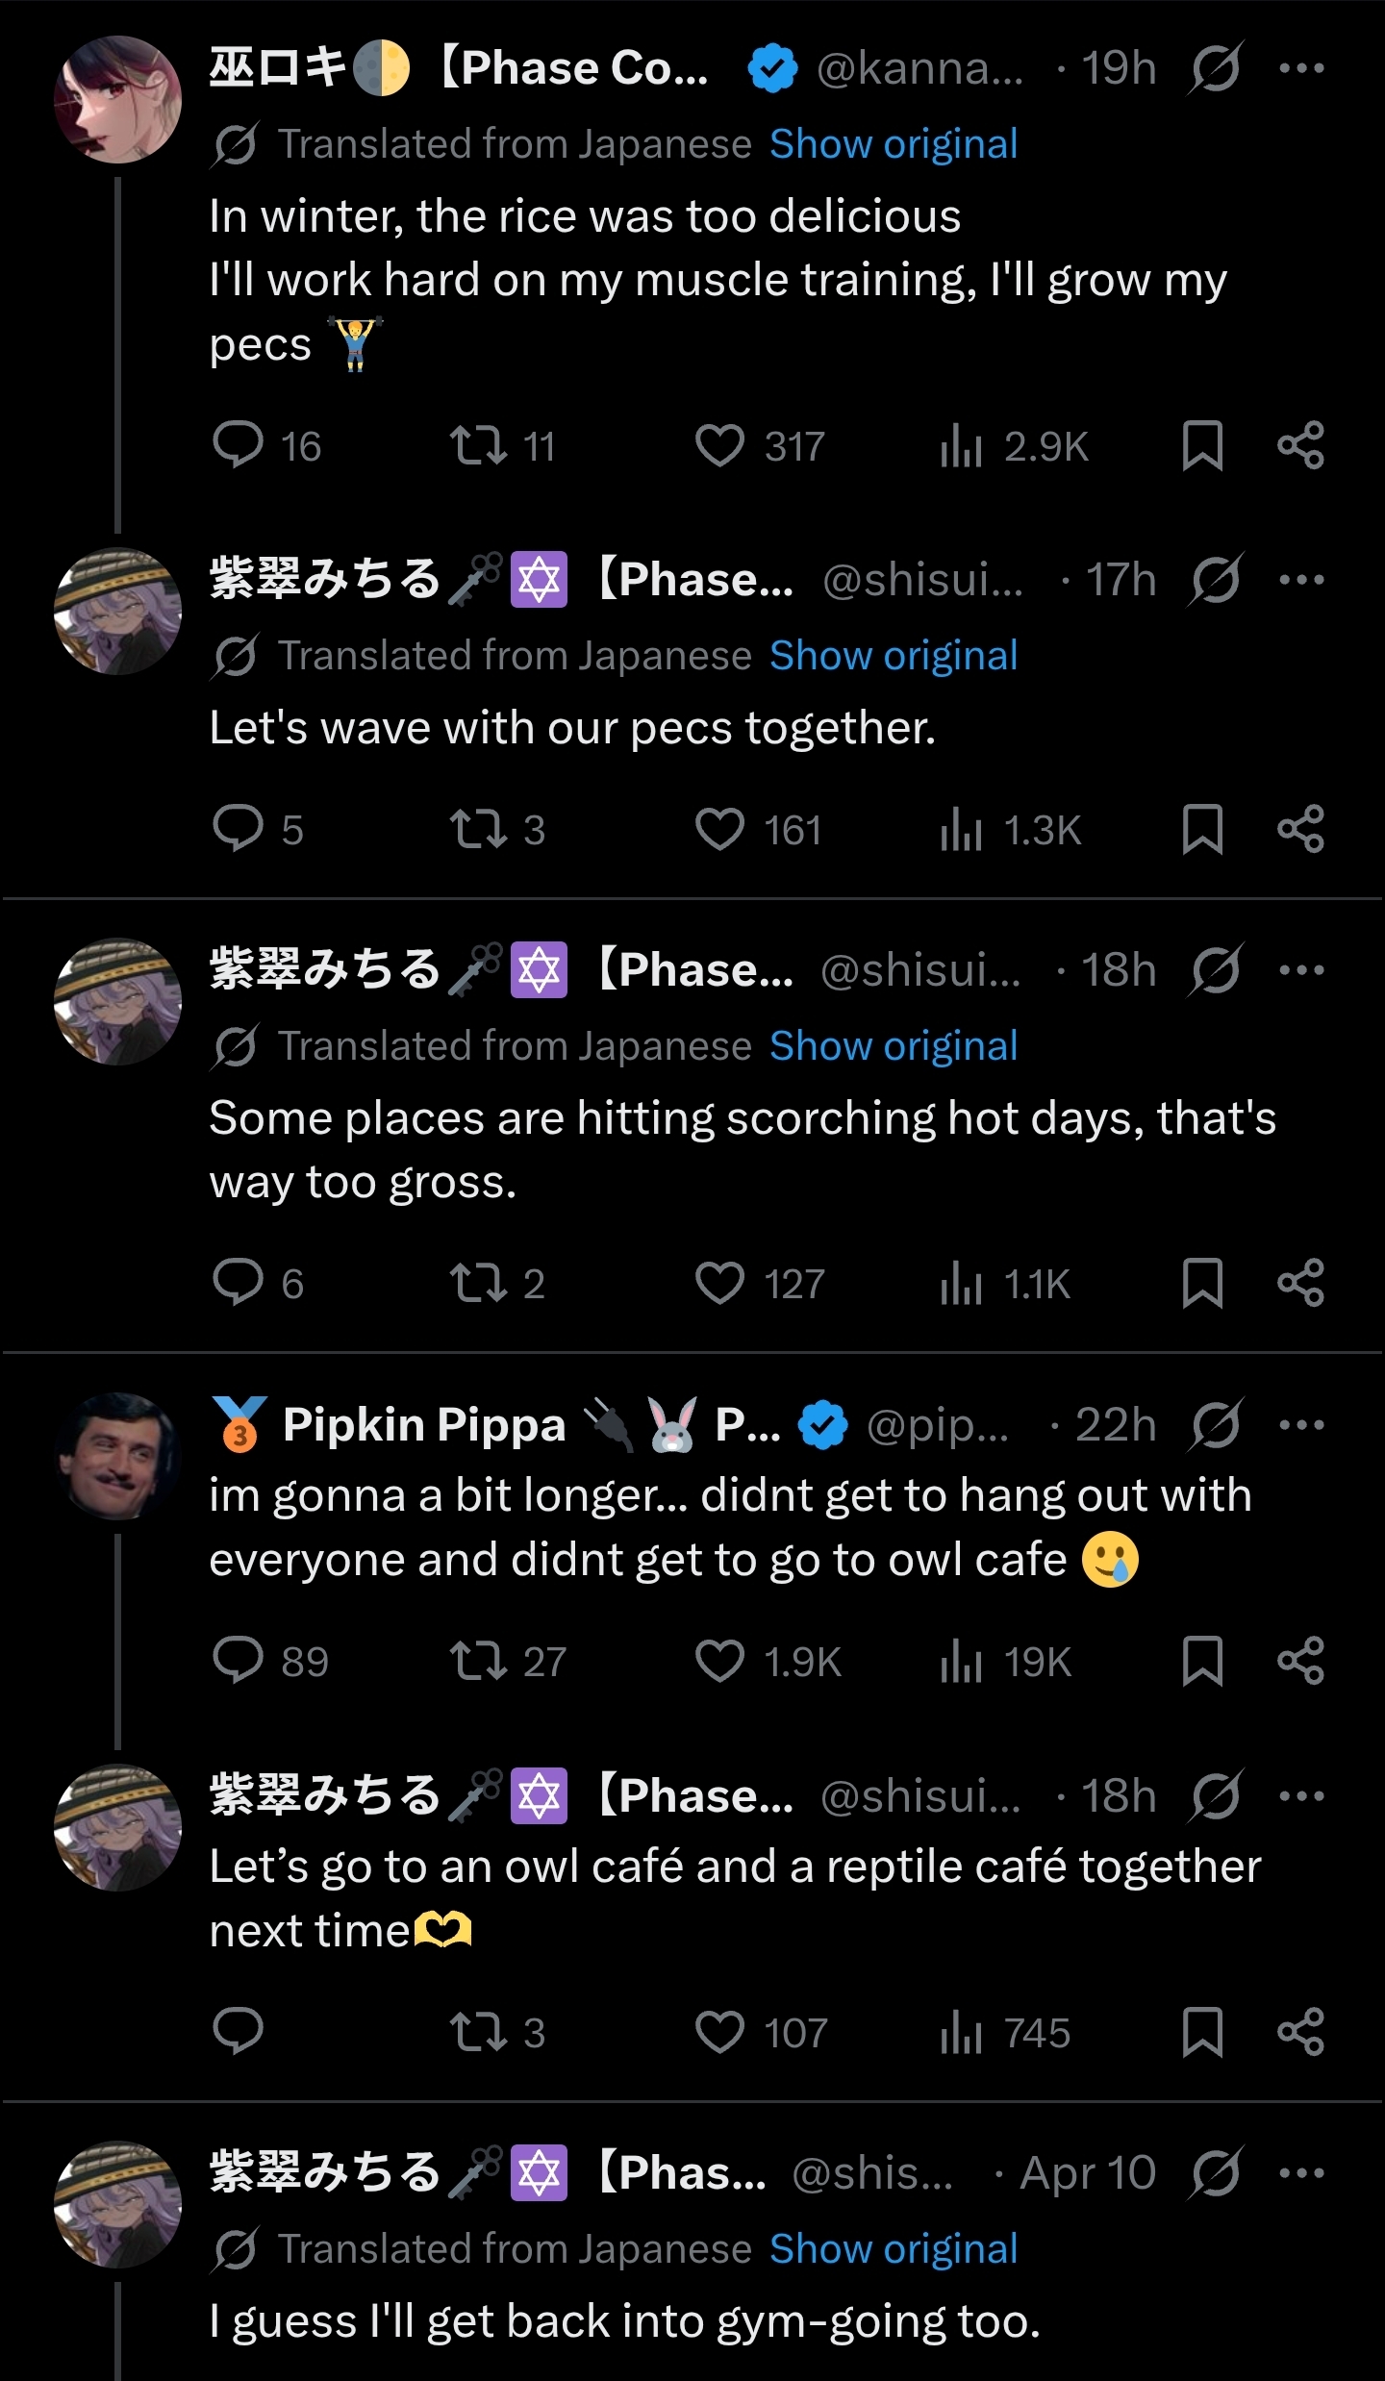
Task: Open Grok icon on the Apr 10 post
Action: click(x=1216, y=2173)
